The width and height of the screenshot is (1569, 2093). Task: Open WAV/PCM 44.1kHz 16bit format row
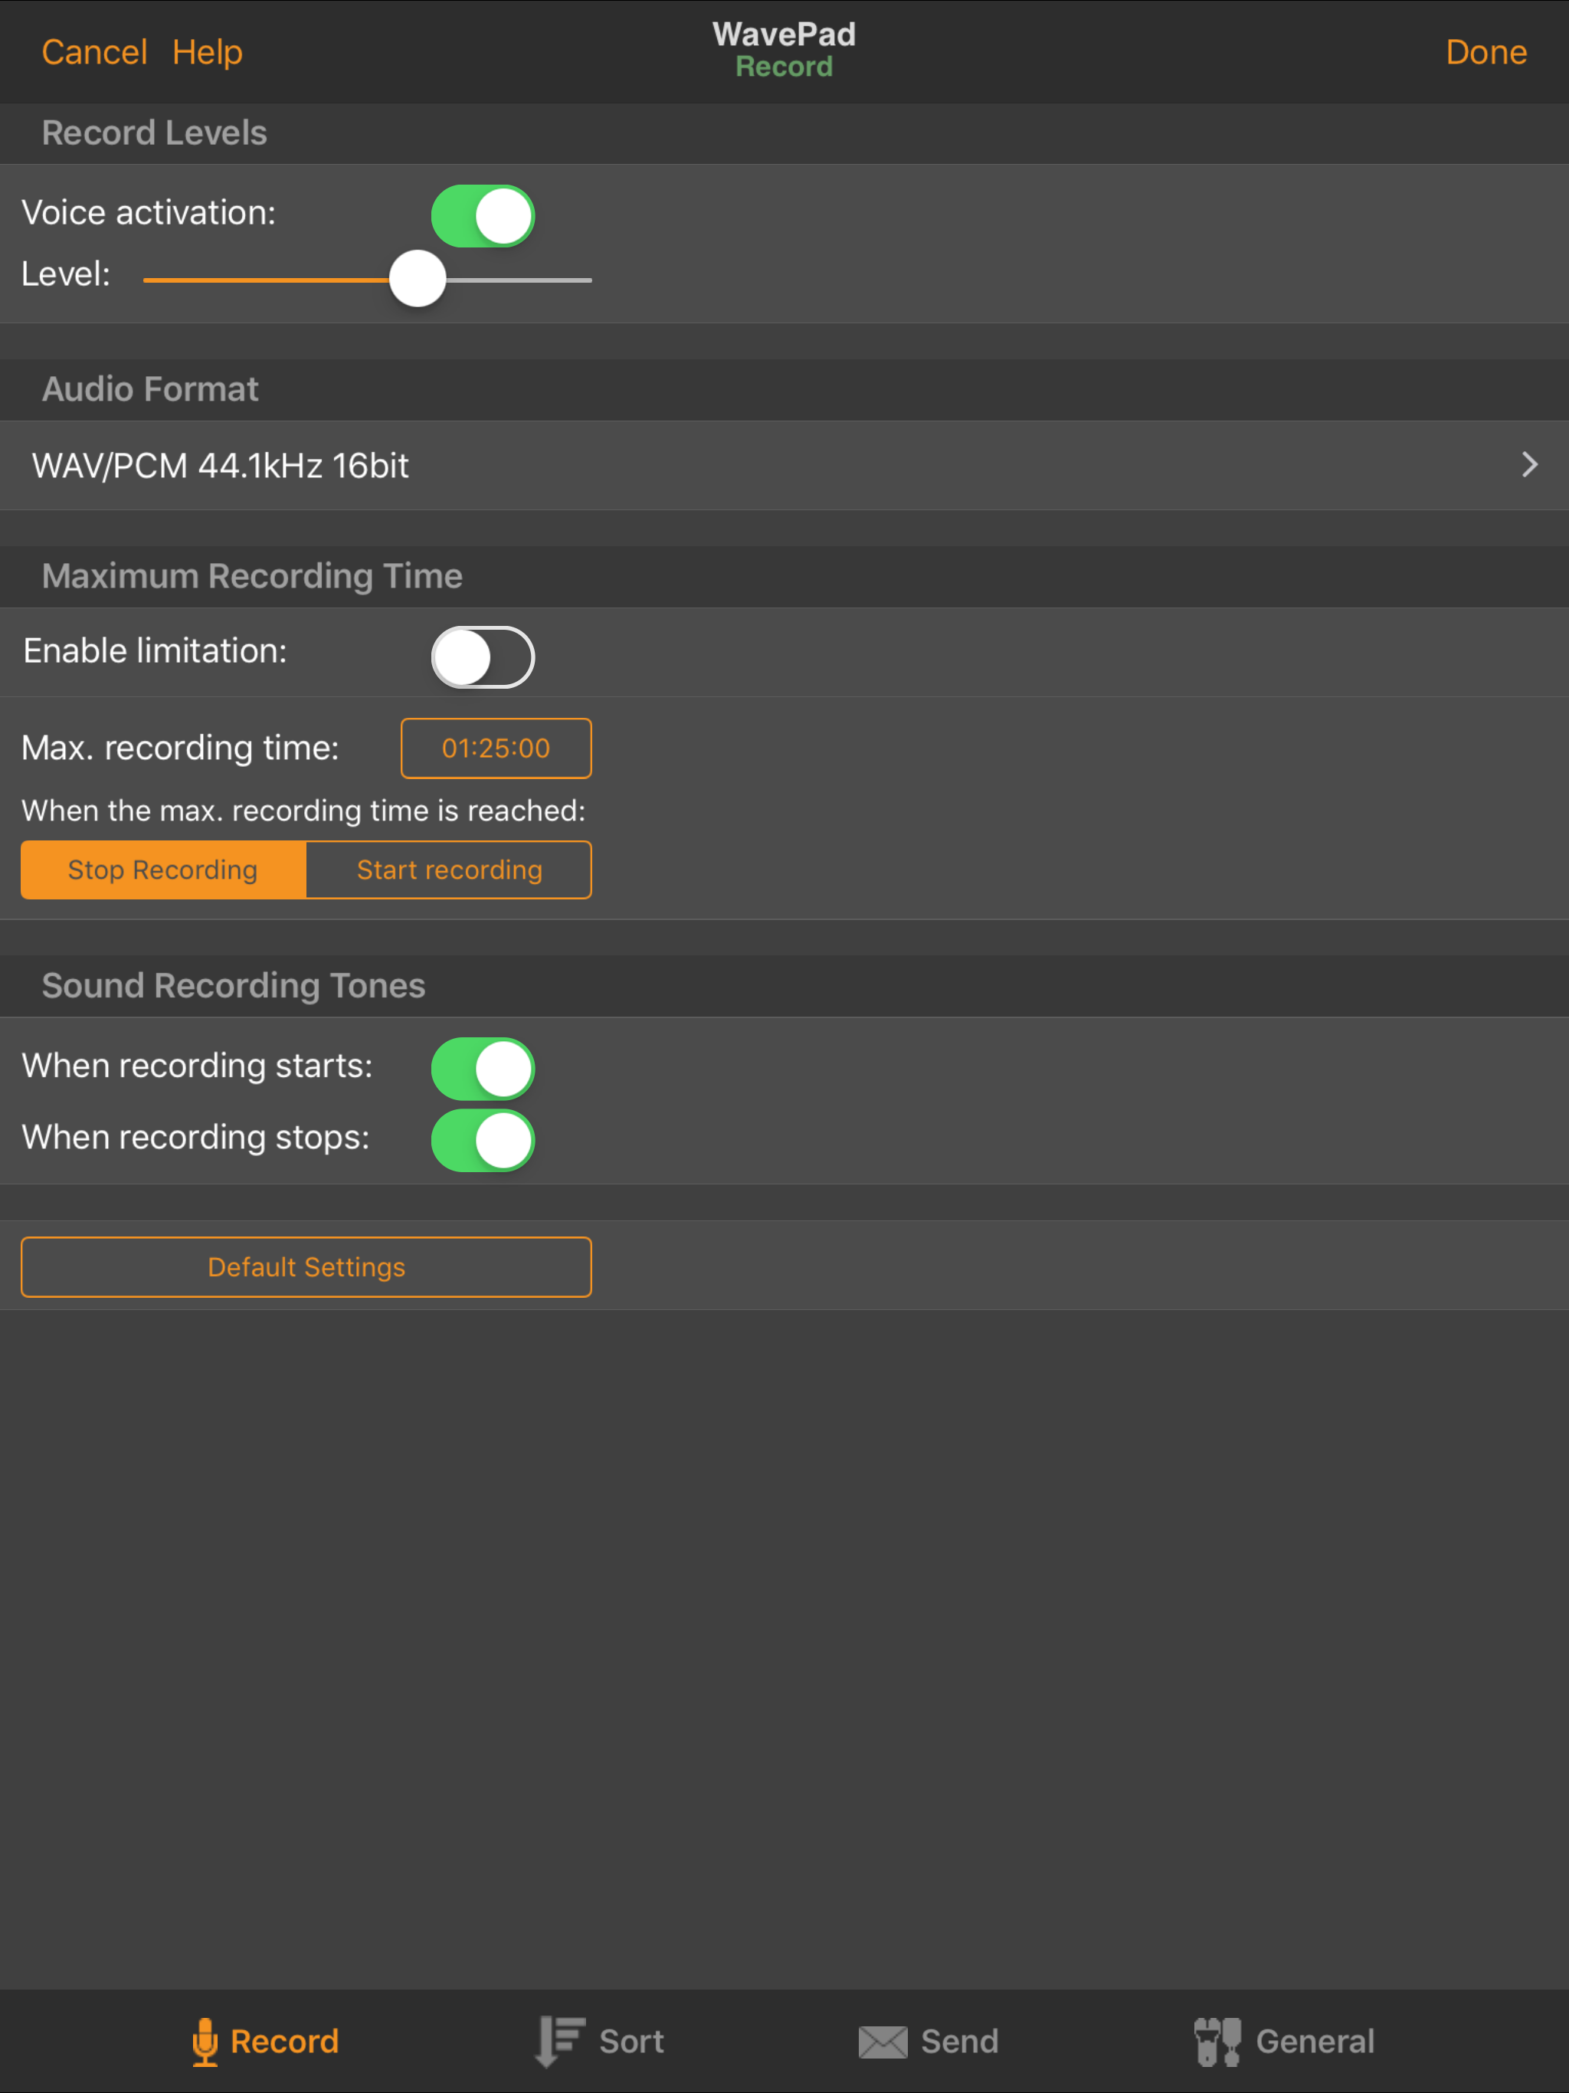click(x=784, y=466)
